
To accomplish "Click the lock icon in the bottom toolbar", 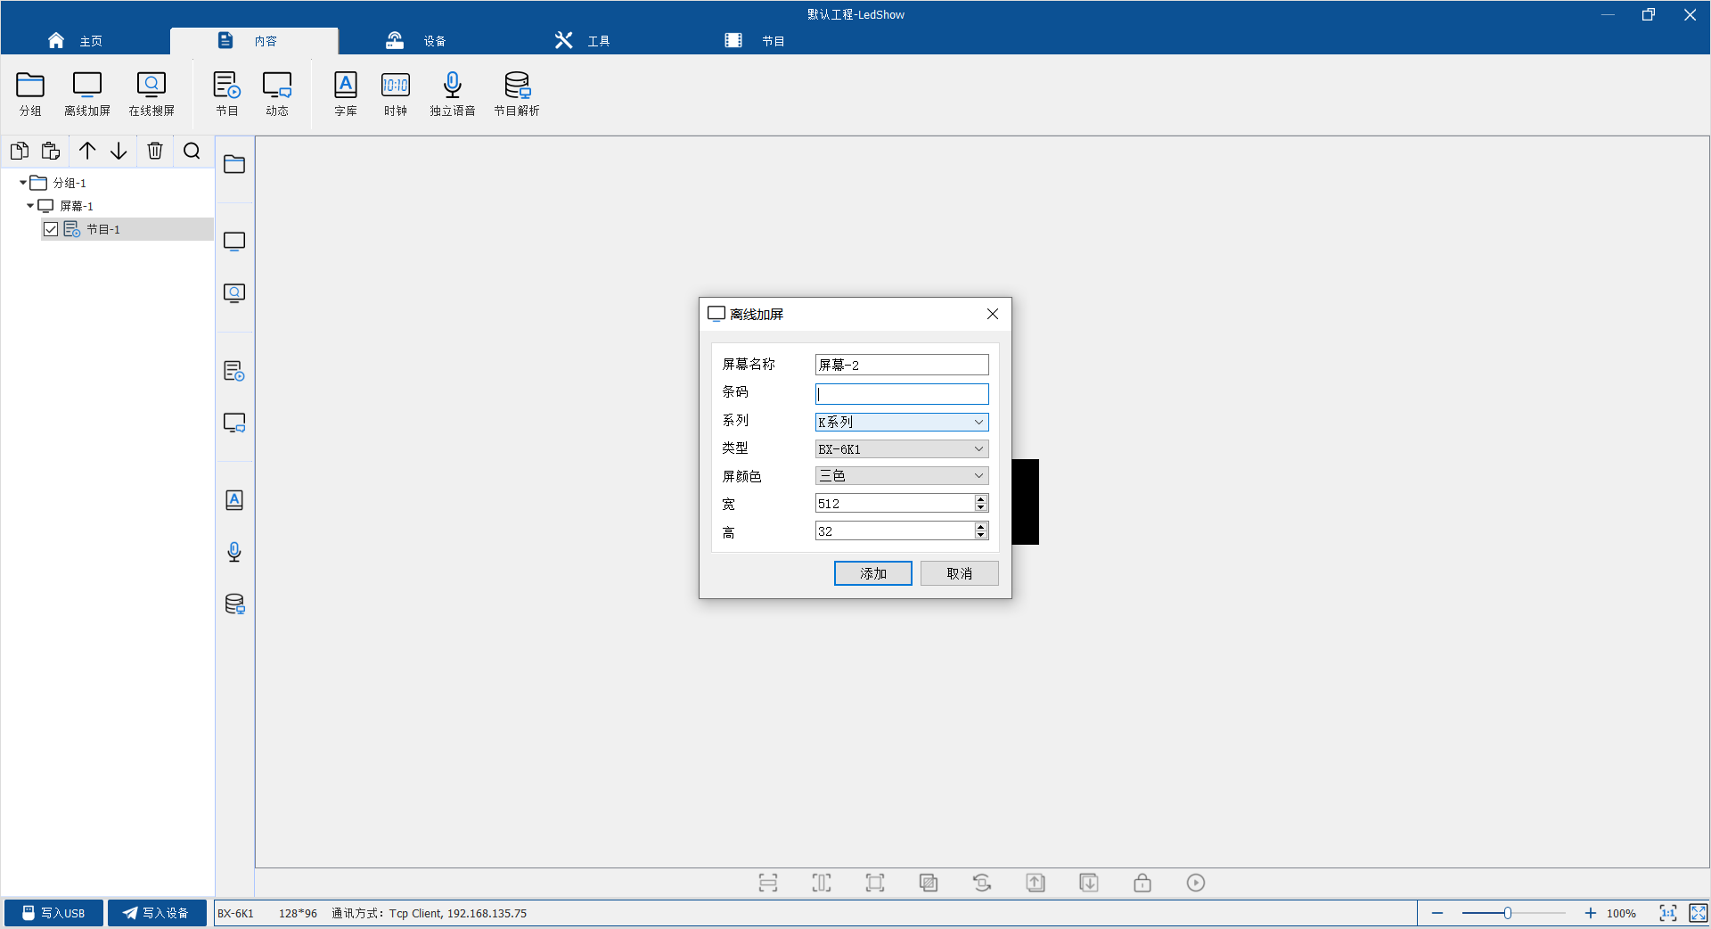I will point(1142,883).
